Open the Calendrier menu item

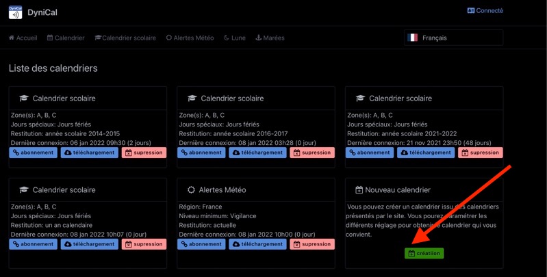tap(66, 38)
